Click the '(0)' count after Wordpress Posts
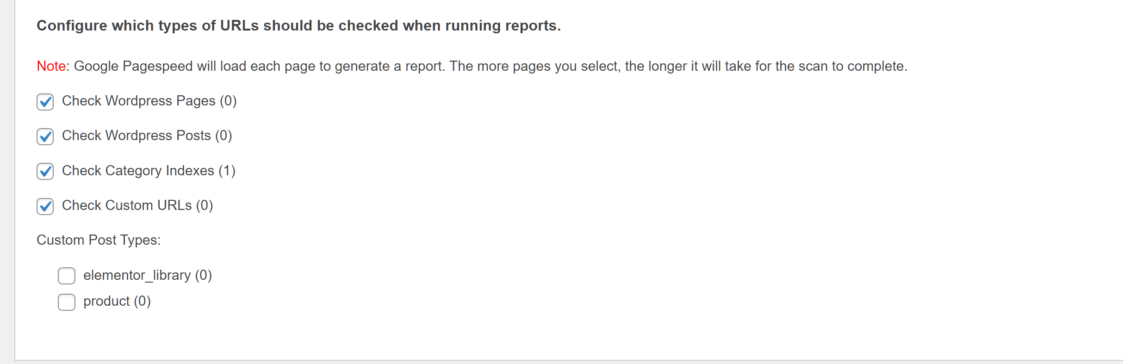 [x=223, y=136]
